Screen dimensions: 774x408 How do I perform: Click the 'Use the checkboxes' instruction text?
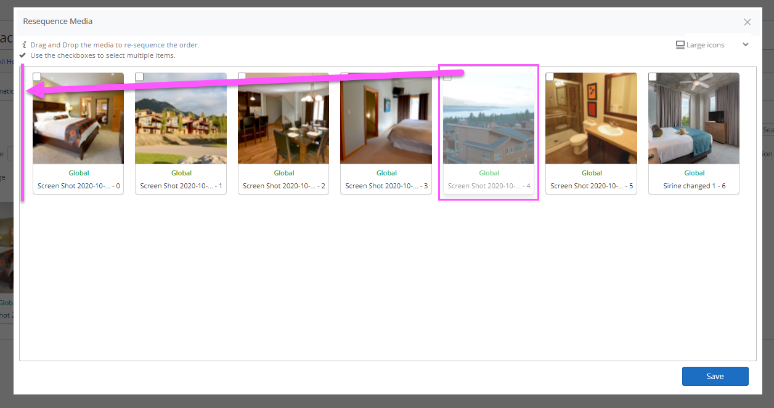(x=103, y=55)
